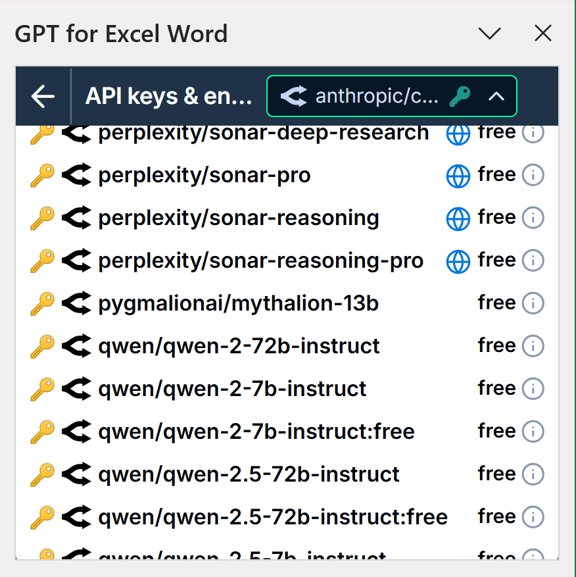Click yellow key icon beside qwen/qwen-2.5-72b-instruct:free

click(42, 516)
